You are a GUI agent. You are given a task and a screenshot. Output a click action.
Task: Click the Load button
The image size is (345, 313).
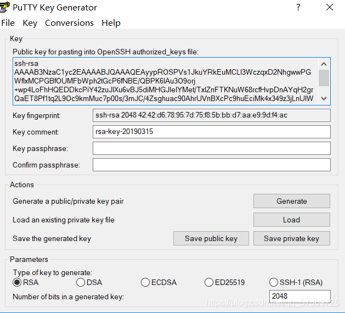point(292,220)
